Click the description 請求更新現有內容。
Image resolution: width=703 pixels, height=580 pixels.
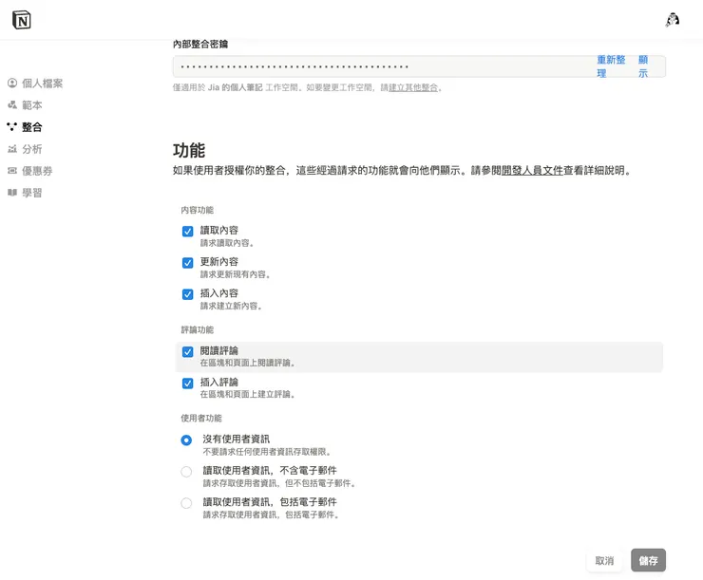[236, 274]
